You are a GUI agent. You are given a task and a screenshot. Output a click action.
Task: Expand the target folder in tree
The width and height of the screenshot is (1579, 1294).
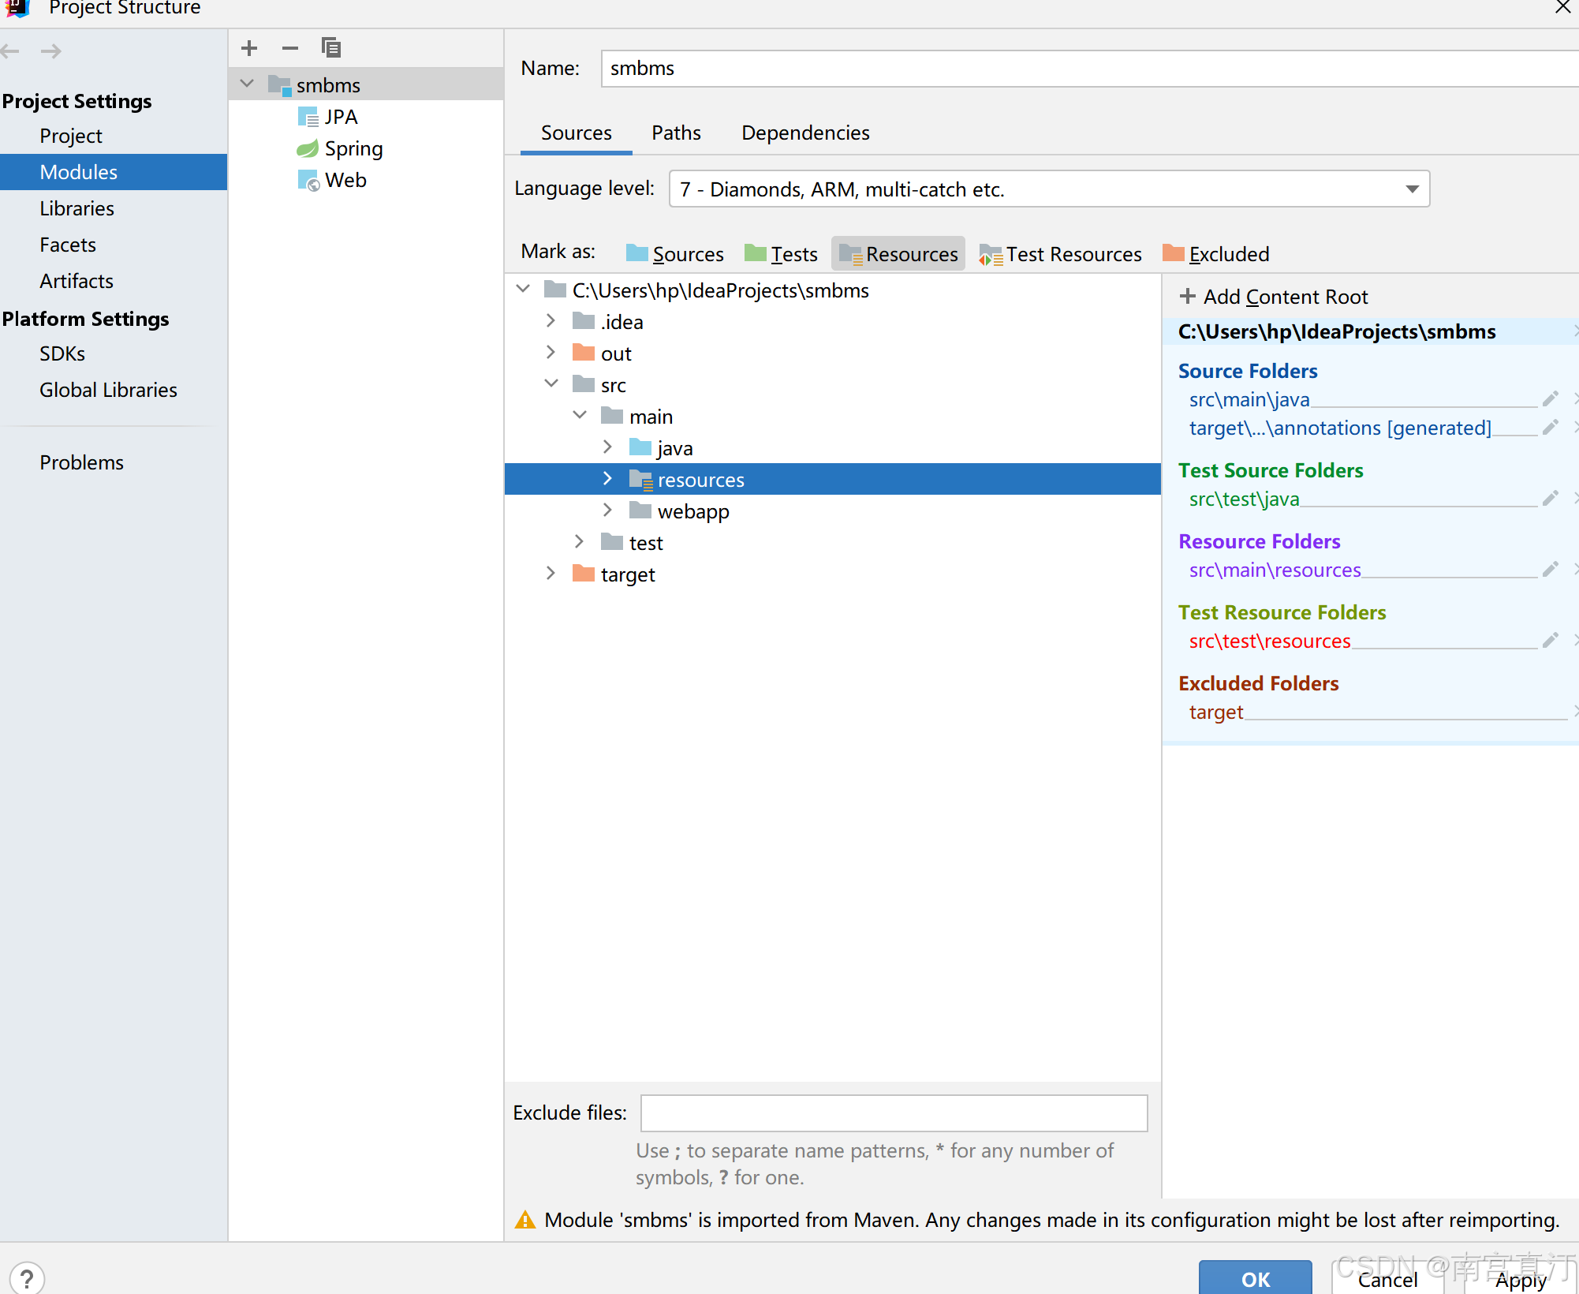pyautogui.click(x=551, y=574)
